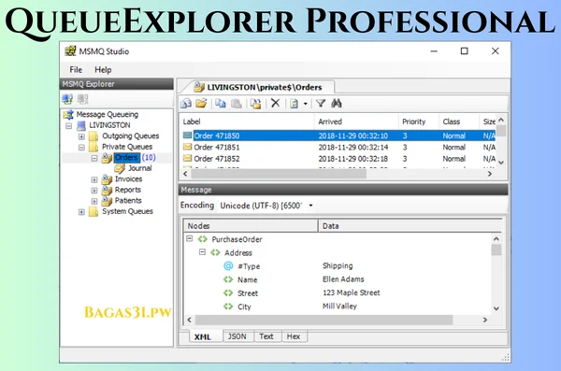This screenshot has width=561, height=371.
Task: Click the binoculars find icon
Action: (x=337, y=104)
